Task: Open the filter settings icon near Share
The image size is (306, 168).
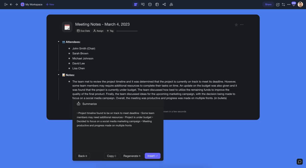Action: (283, 4)
